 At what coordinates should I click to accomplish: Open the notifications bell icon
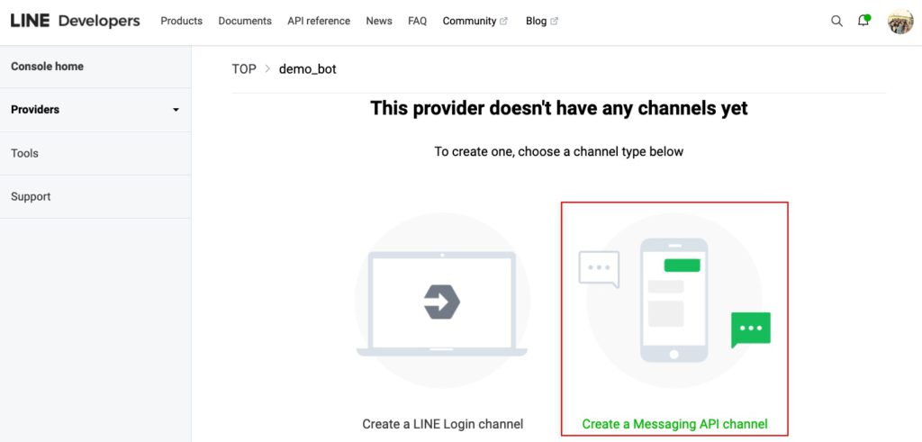click(863, 21)
